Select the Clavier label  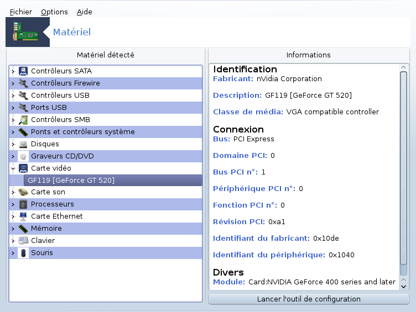(43, 241)
